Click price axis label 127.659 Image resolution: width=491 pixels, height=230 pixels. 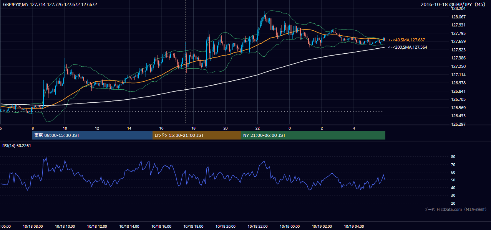(x=458, y=41)
